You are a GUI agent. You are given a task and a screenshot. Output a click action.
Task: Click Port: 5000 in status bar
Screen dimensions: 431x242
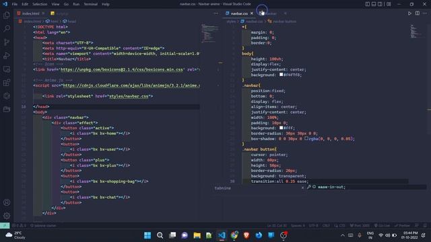coord(360,226)
